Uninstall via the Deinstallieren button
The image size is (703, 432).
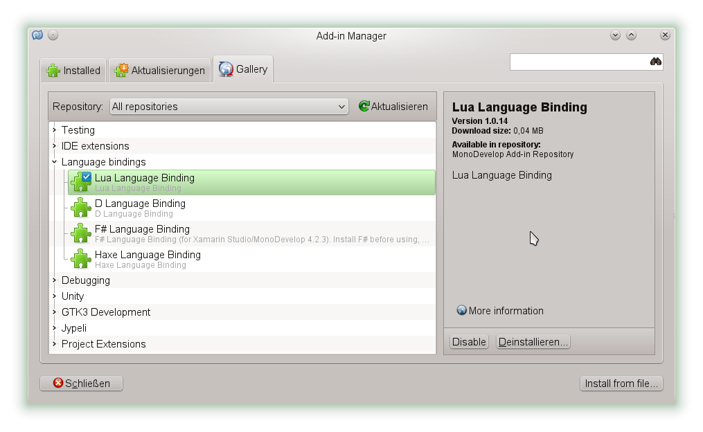[533, 341]
